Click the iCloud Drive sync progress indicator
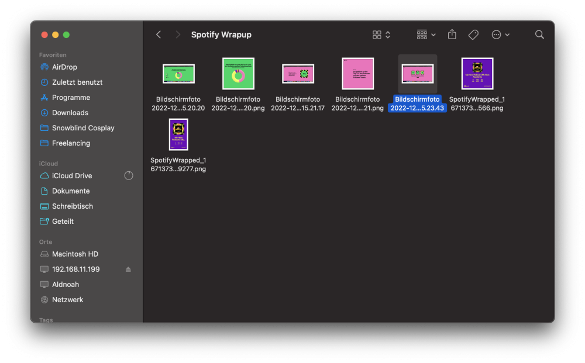 pyautogui.click(x=129, y=175)
